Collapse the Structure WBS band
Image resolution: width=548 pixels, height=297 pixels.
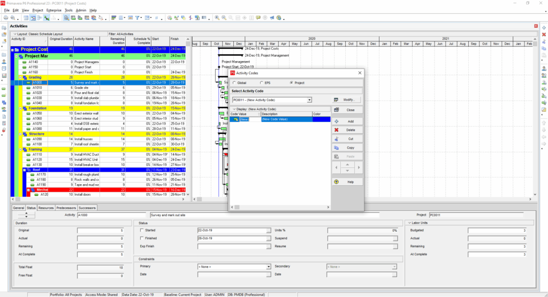[x=20, y=134]
